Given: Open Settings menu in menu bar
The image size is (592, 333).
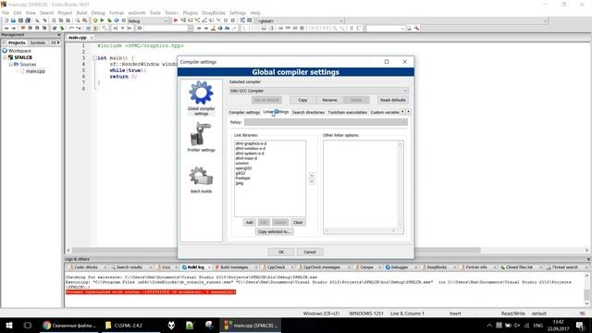Looking at the screenshot, I should click(x=238, y=13).
